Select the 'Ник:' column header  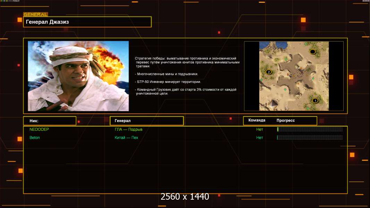(50, 121)
